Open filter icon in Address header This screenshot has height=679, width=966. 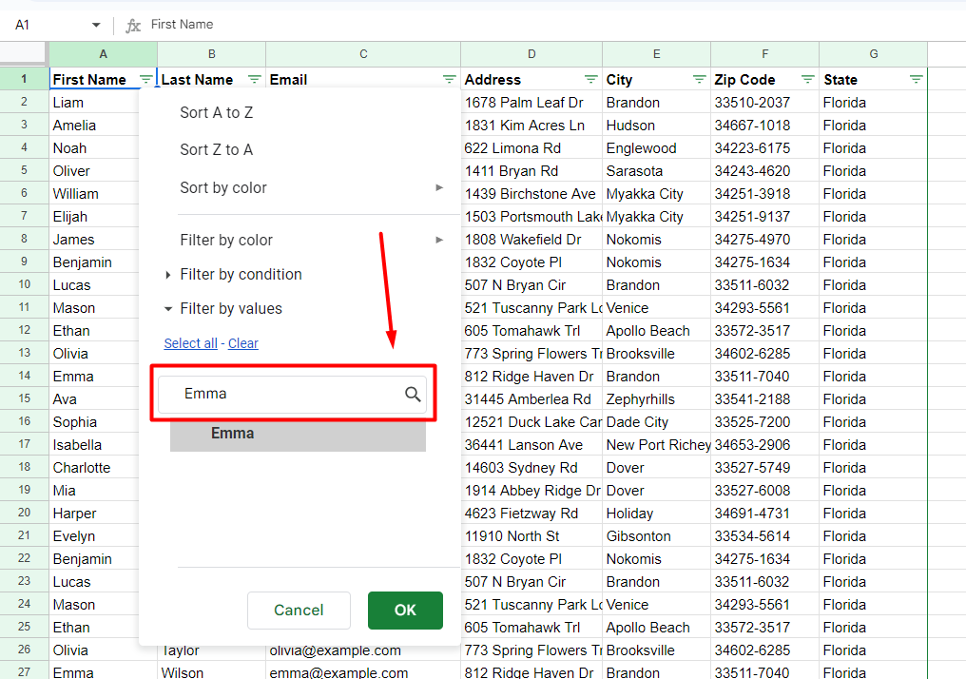click(x=590, y=80)
